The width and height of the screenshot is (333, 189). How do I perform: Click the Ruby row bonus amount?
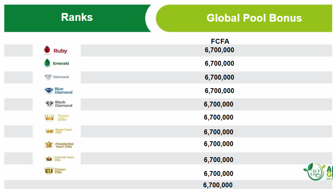219,50
